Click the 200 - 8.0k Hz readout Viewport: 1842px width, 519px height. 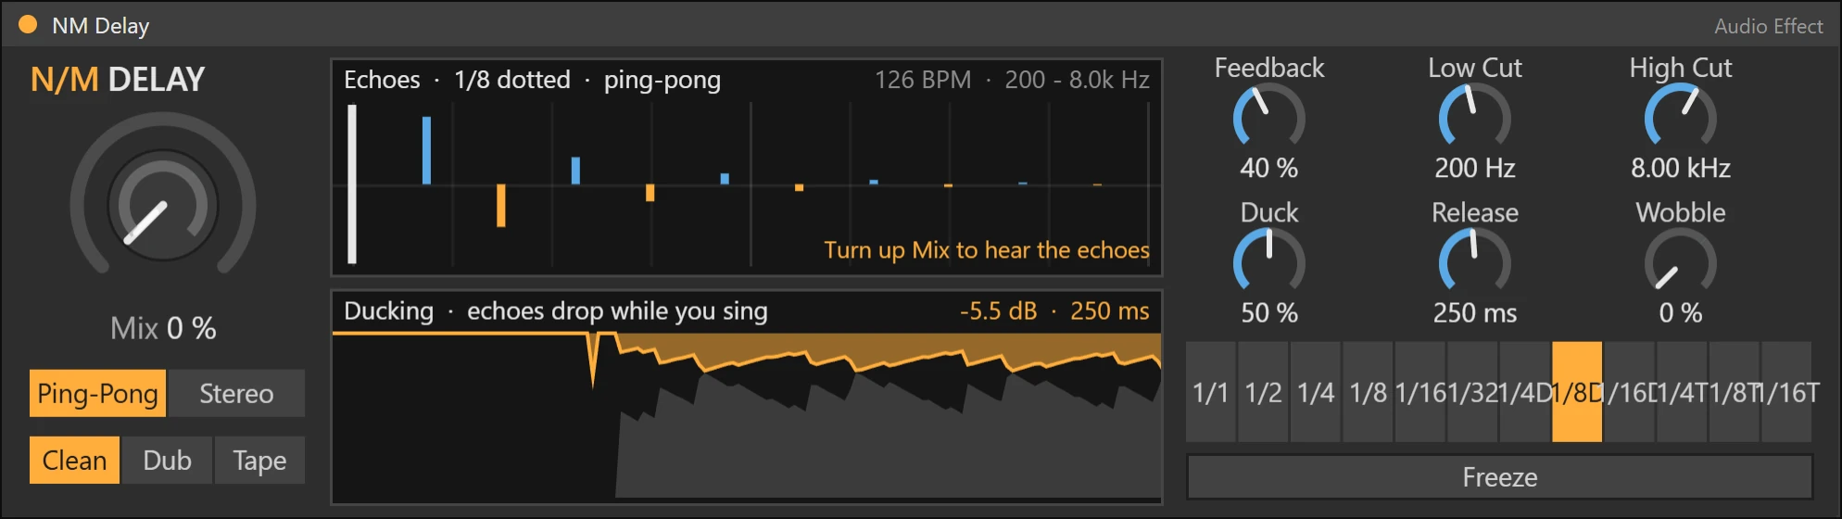[1077, 80]
